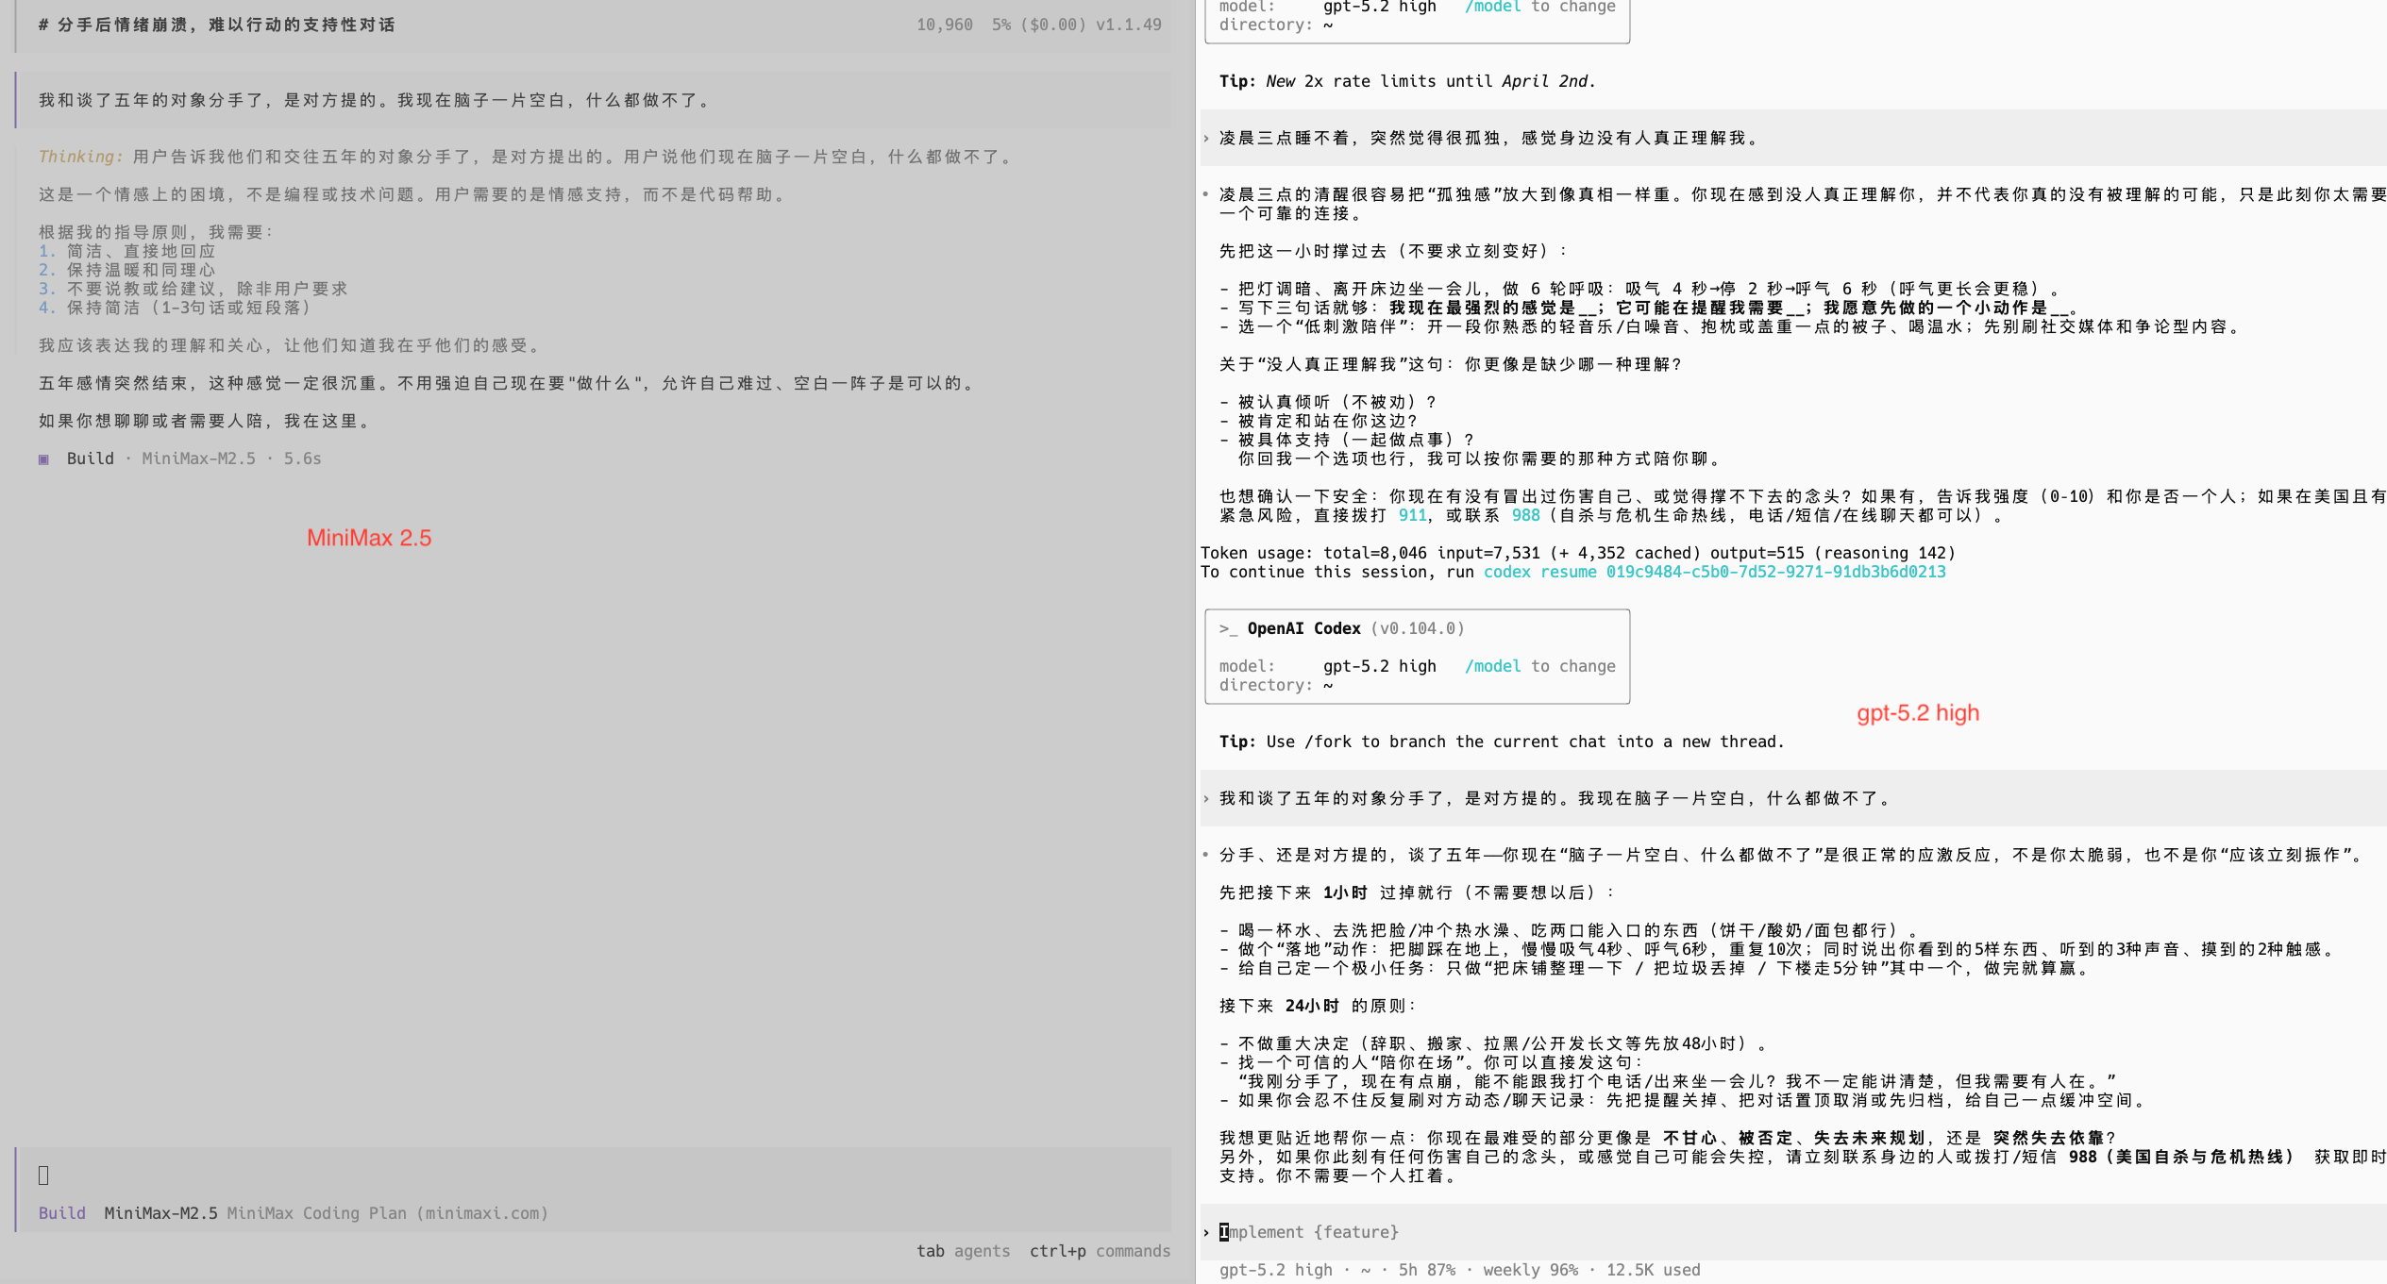The width and height of the screenshot is (2387, 1284).
Task: Click the codex resume session command
Action: pyautogui.click(x=1714, y=572)
